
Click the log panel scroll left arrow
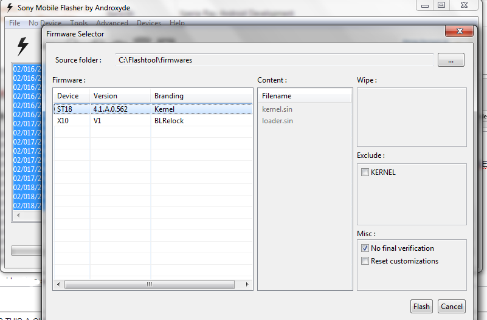tap(18, 215)
